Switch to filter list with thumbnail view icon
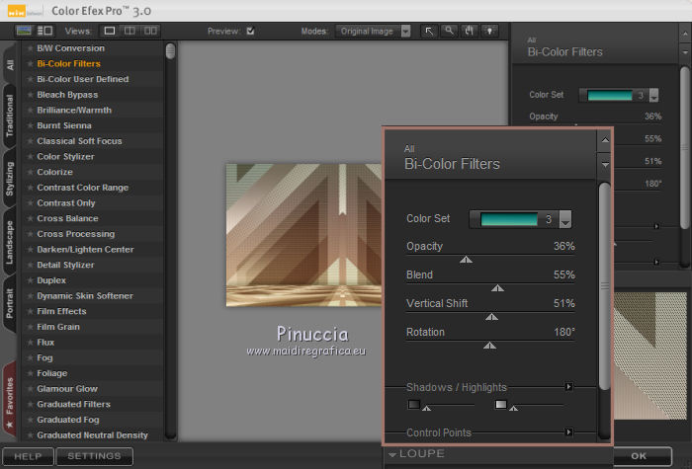Screen dimensions: 692x469 pyautogui.click(x=24, y=31)
